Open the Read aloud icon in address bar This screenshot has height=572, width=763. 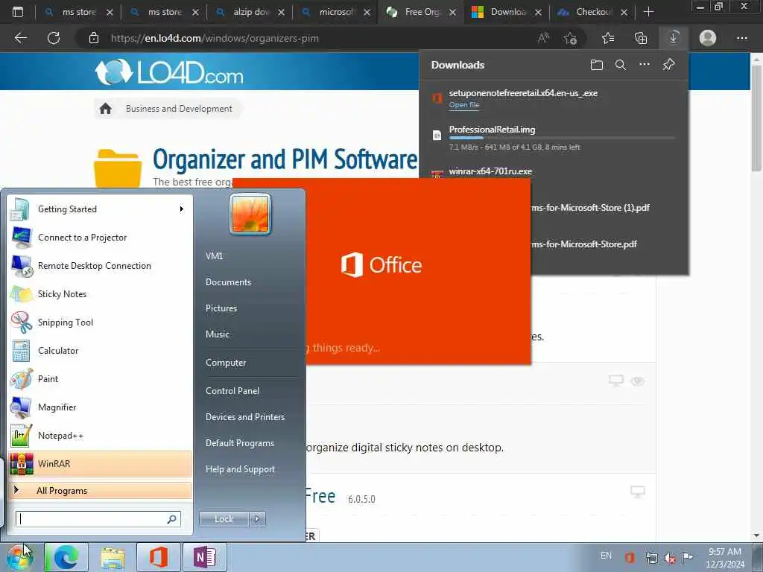[x=543, y=38]
